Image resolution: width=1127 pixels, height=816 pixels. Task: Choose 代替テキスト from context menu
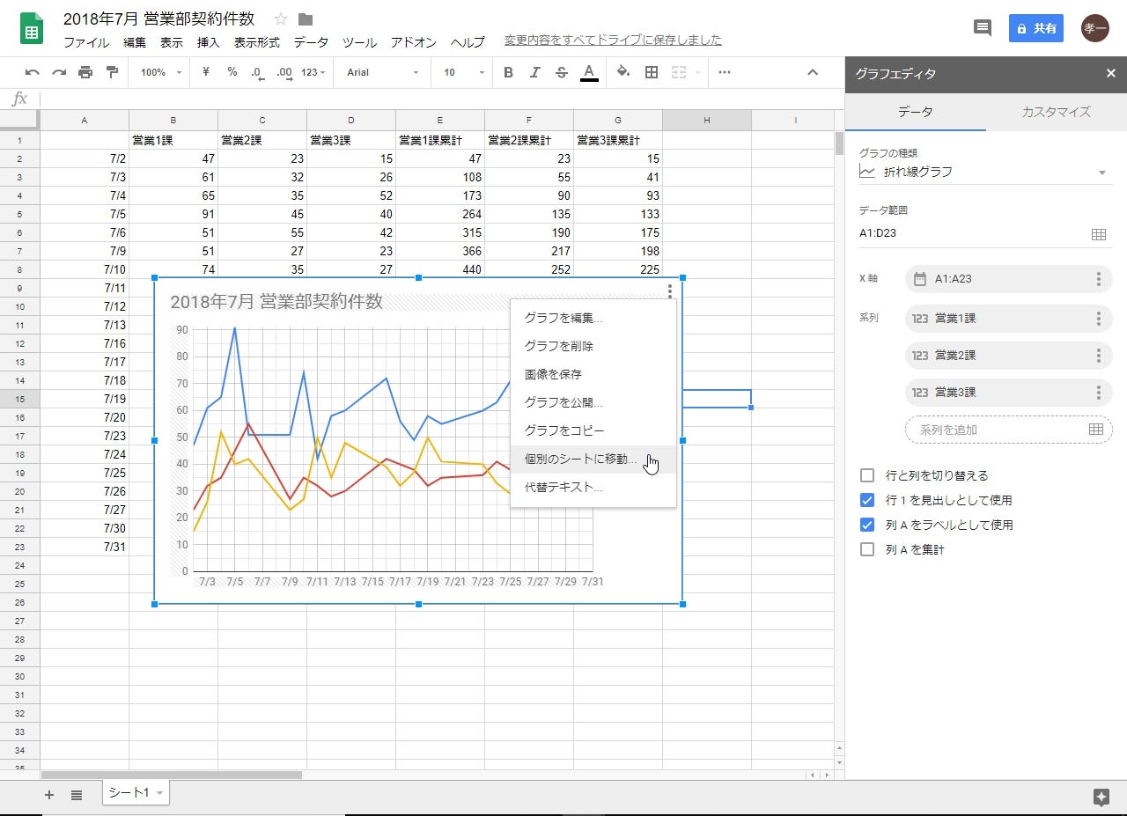tap(593, 487)
